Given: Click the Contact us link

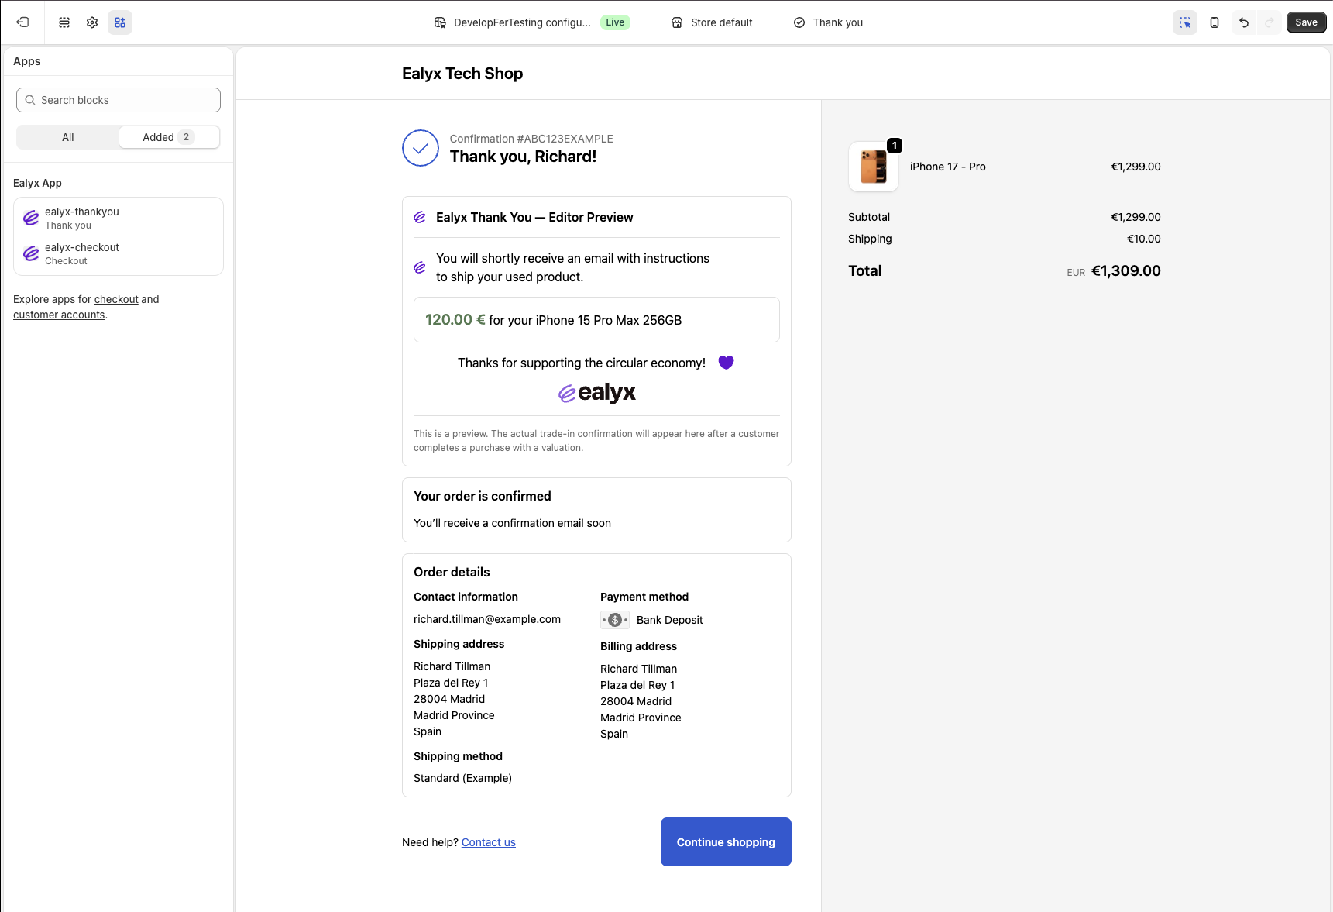Looking at the screenshot, I should click(488, 842).
